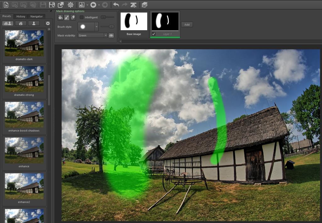
Task: Open the Mask visibility Green dropdown
Action: pos(93,35)
